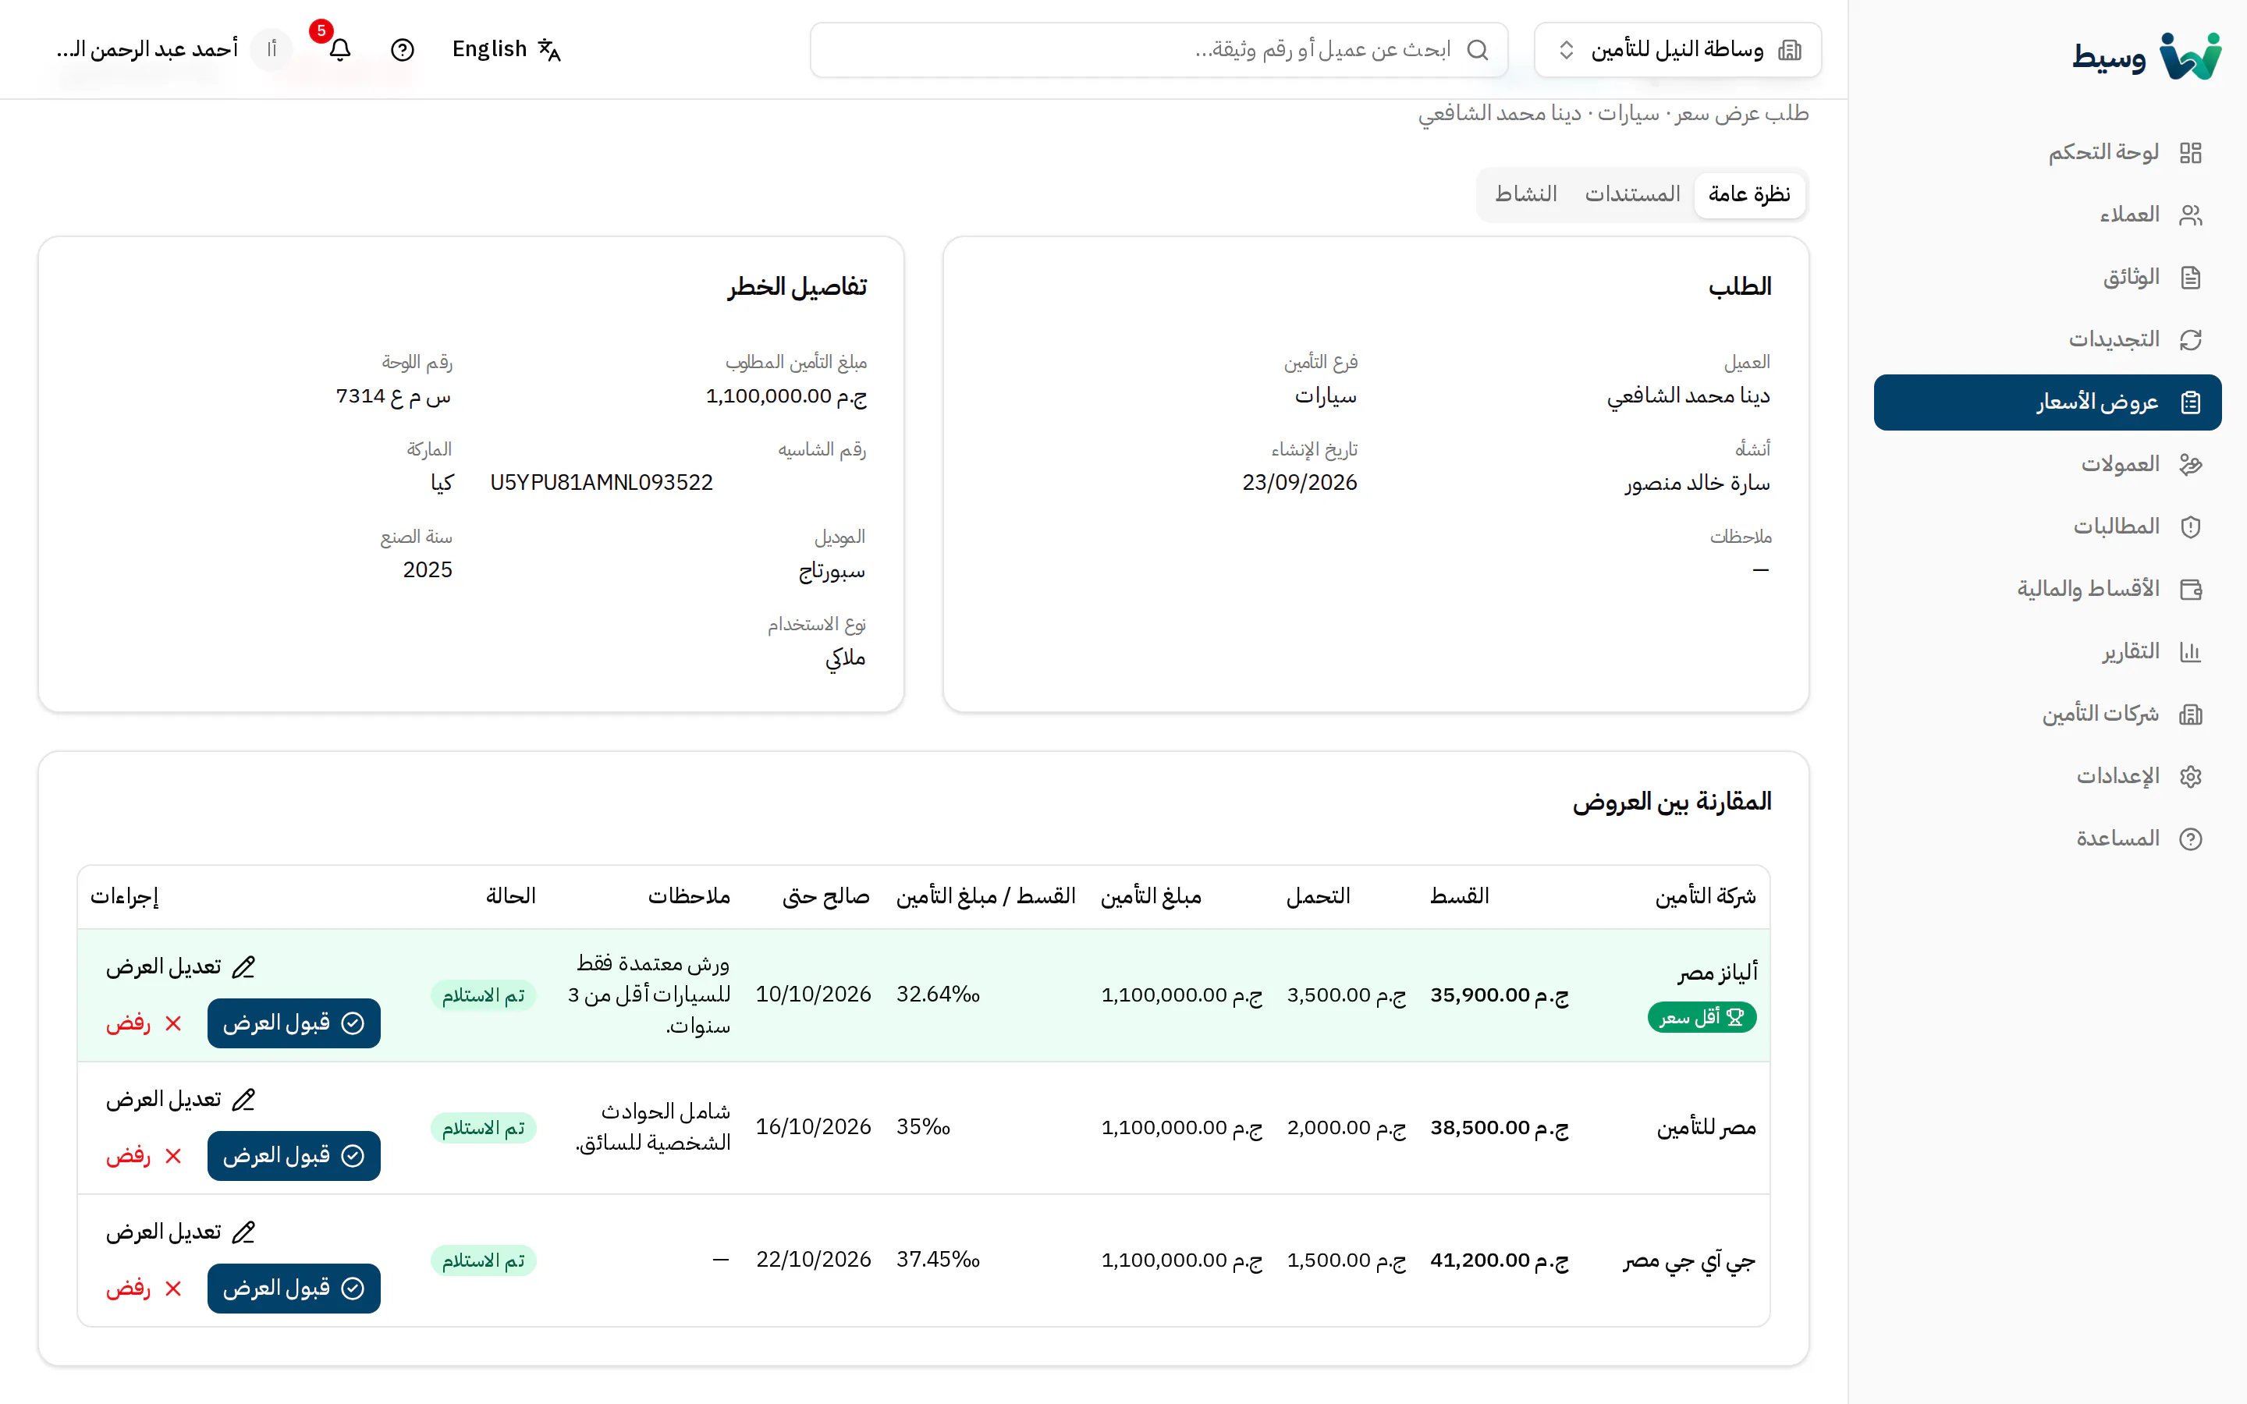Open العمولات commissions in sidebar

[2047, 464]
